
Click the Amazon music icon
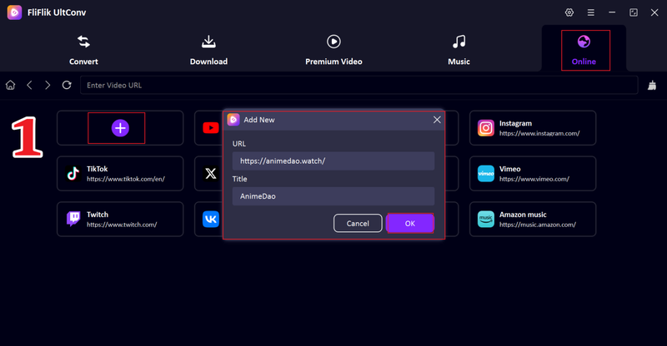[x=486, y=219]
